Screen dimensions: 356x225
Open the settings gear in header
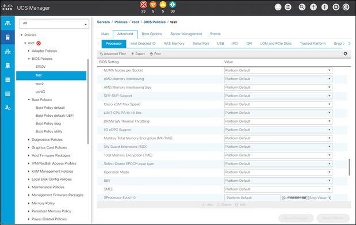(x=336, y=7)
